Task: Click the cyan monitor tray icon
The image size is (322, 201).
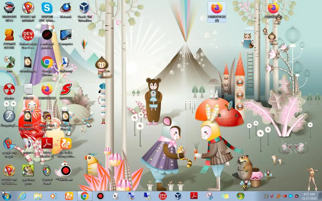Action: pyautogui.click(x=291, y=196)
